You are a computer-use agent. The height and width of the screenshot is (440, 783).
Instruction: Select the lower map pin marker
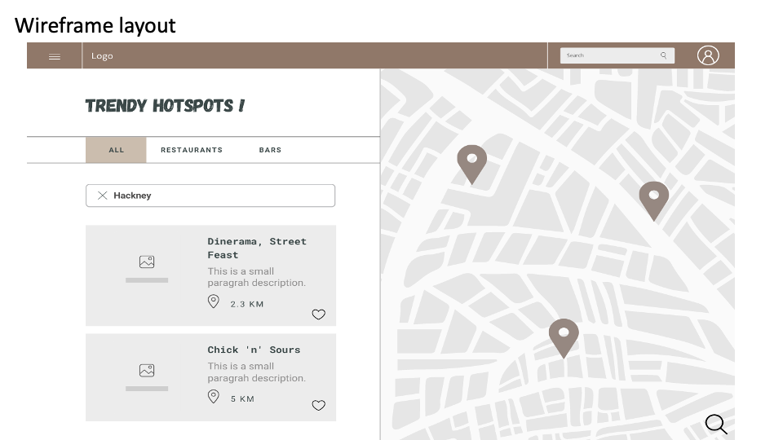pyautogui.click(x=564, y=337)
